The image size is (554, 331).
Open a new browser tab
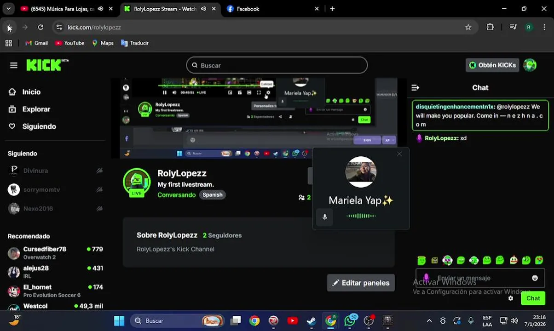tap(332, 9)
